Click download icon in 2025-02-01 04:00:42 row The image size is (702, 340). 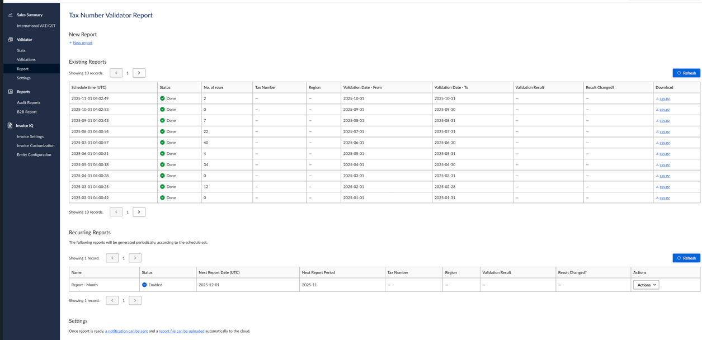(x=657, y=198)
